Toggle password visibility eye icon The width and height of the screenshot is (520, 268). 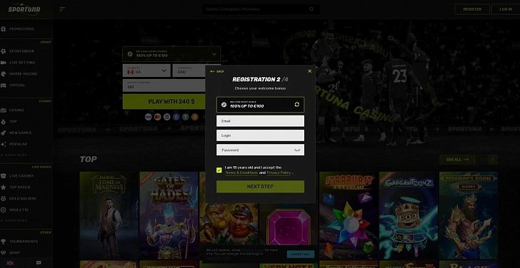[x=297, y=150]
